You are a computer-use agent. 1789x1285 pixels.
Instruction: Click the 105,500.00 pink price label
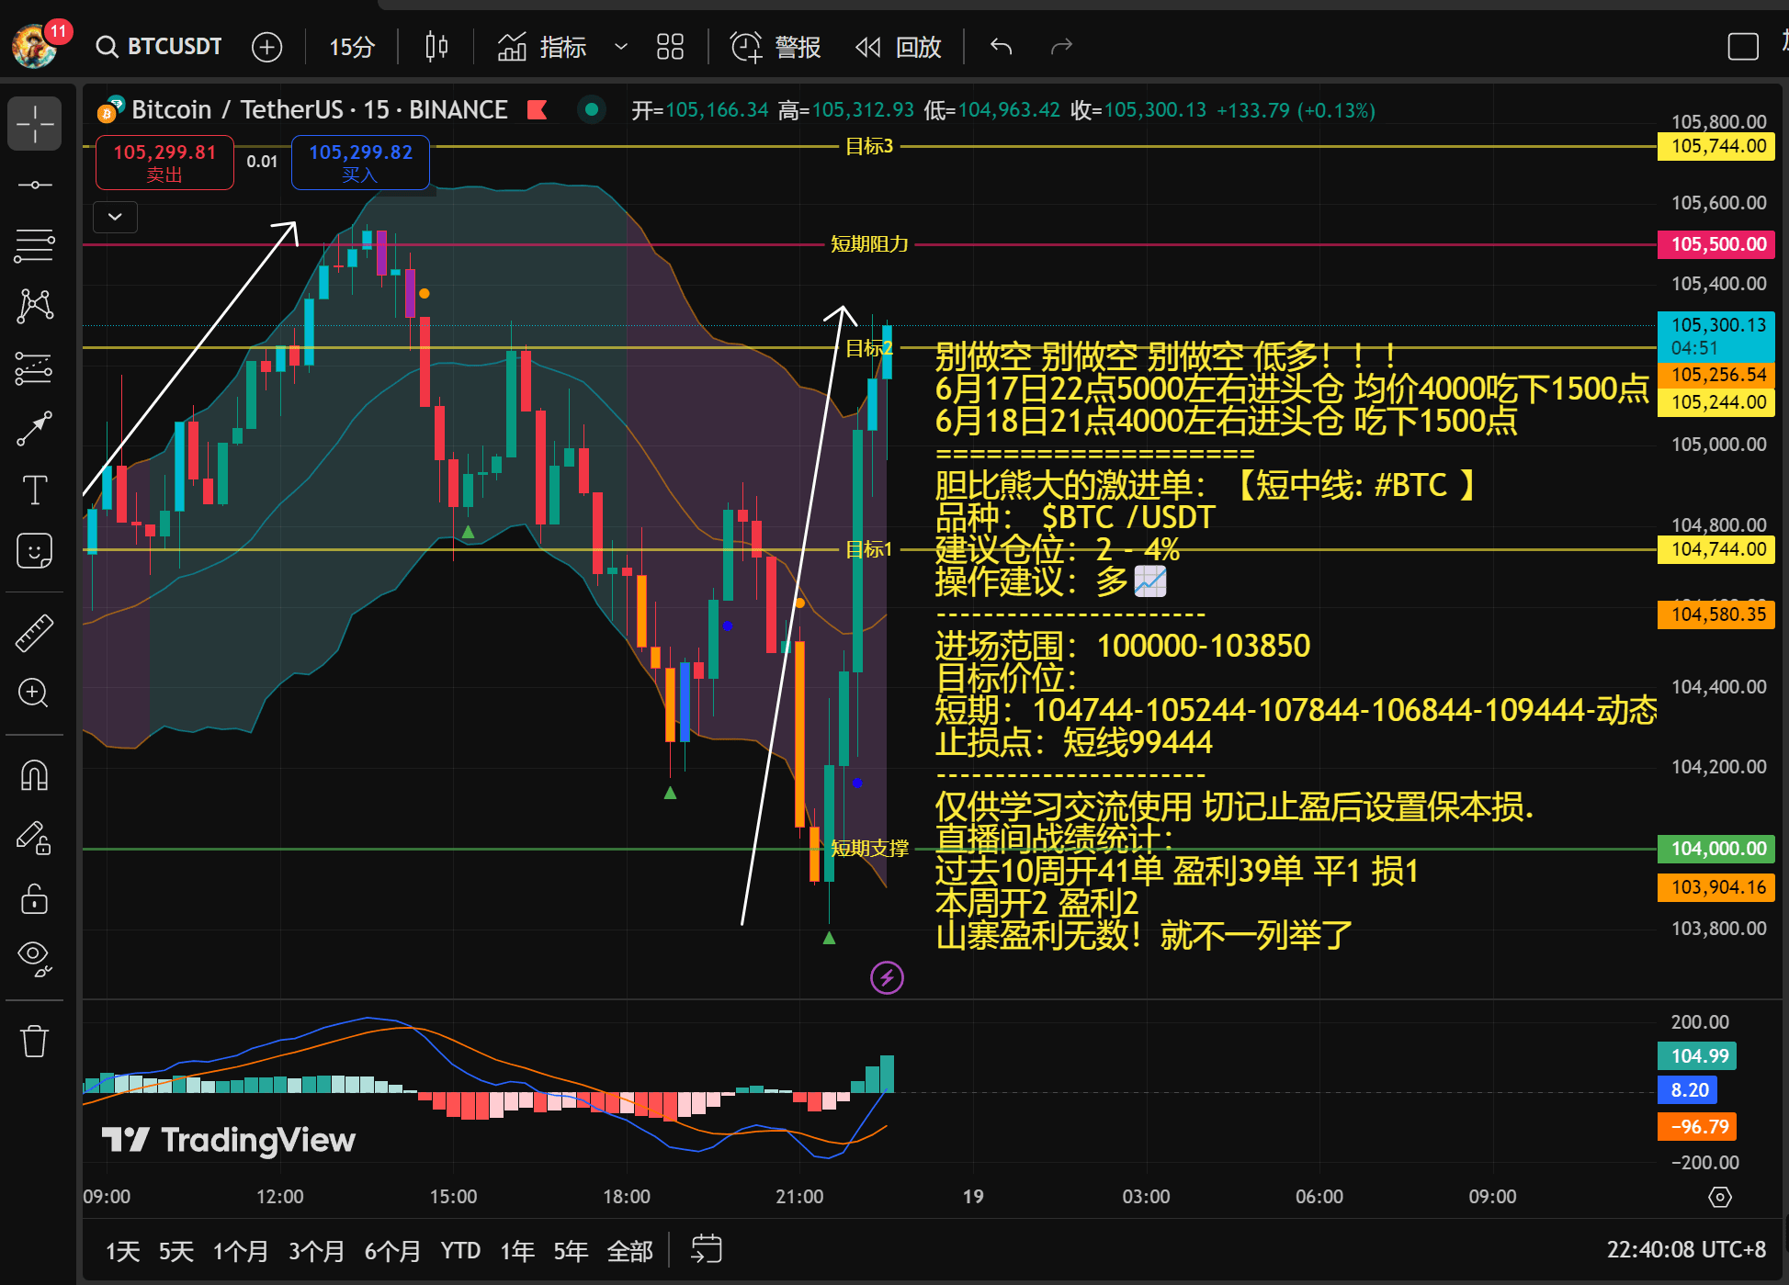(1715, 244)
